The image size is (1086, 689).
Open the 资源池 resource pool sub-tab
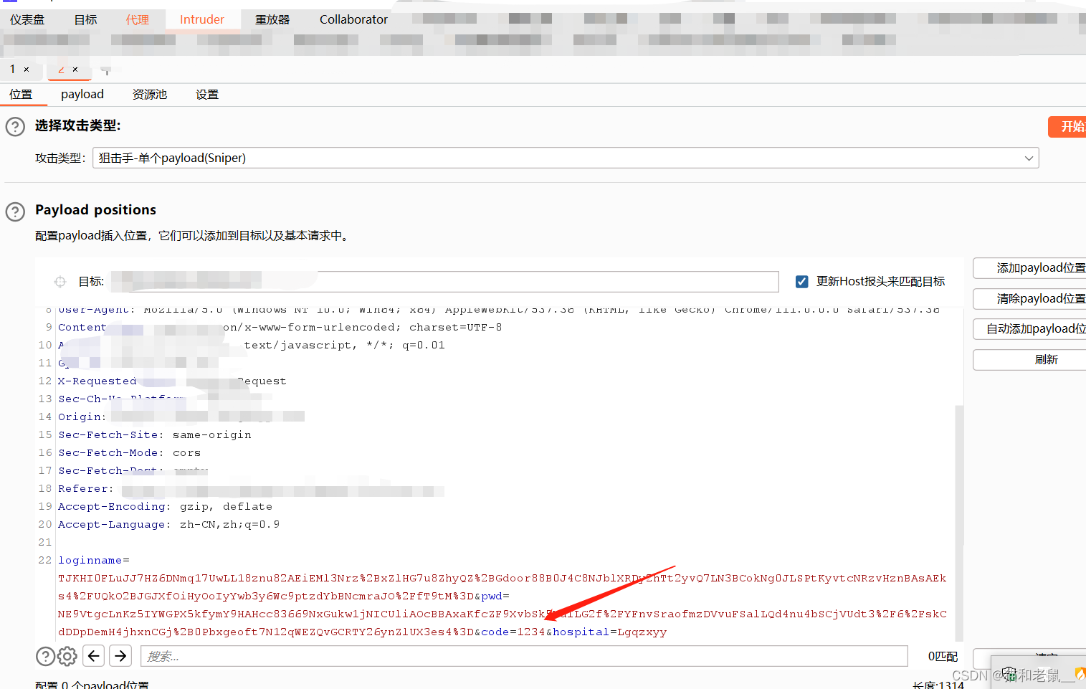150,94
